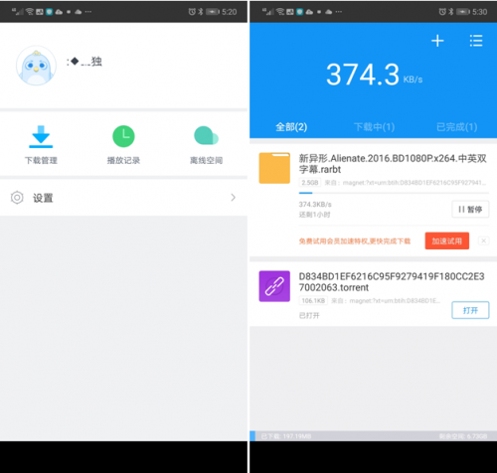
Task: Tap the 已打开 status text under torrent
Action: point(309,315)
